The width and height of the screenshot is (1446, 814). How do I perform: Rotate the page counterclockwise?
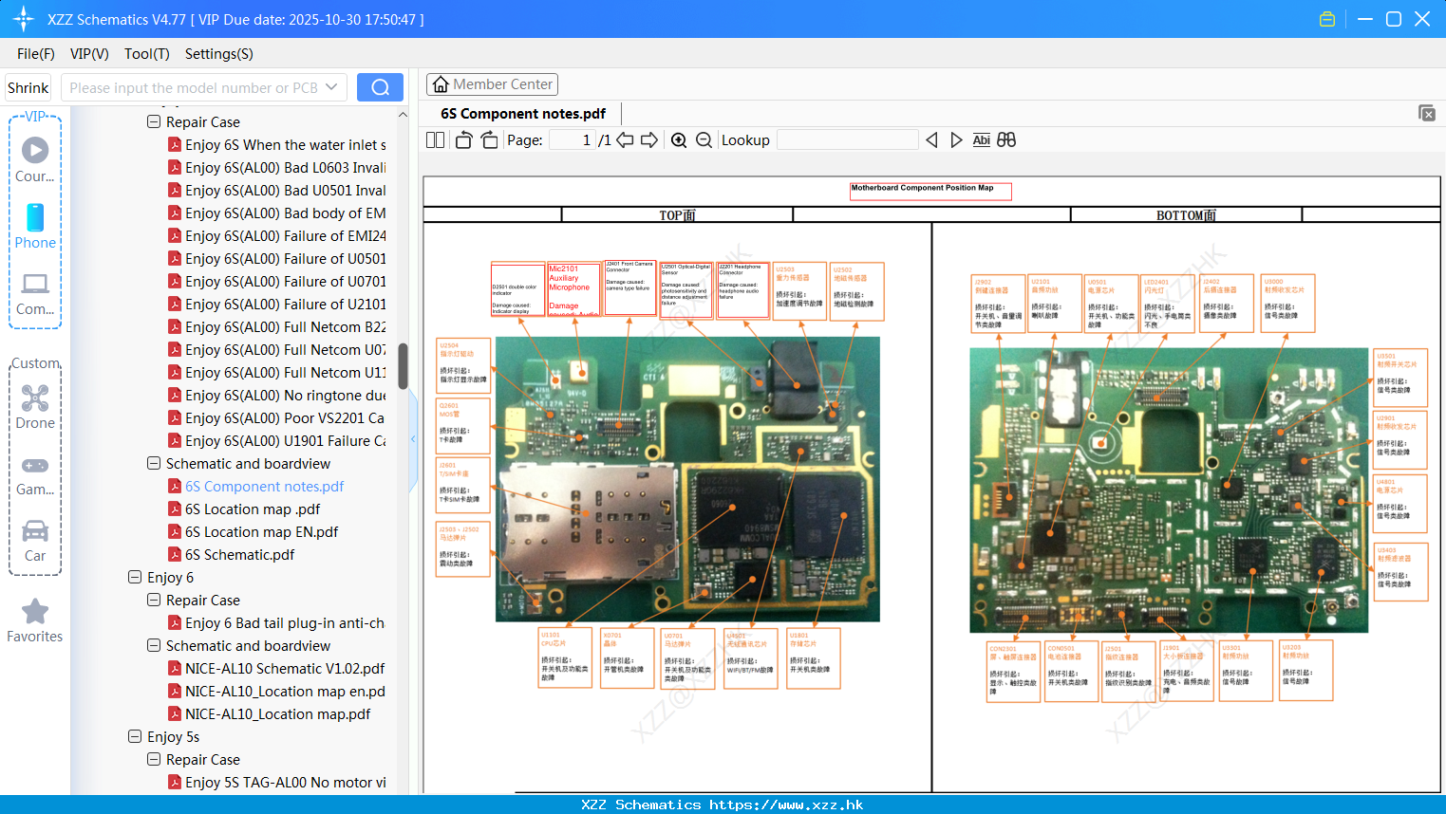463,139
